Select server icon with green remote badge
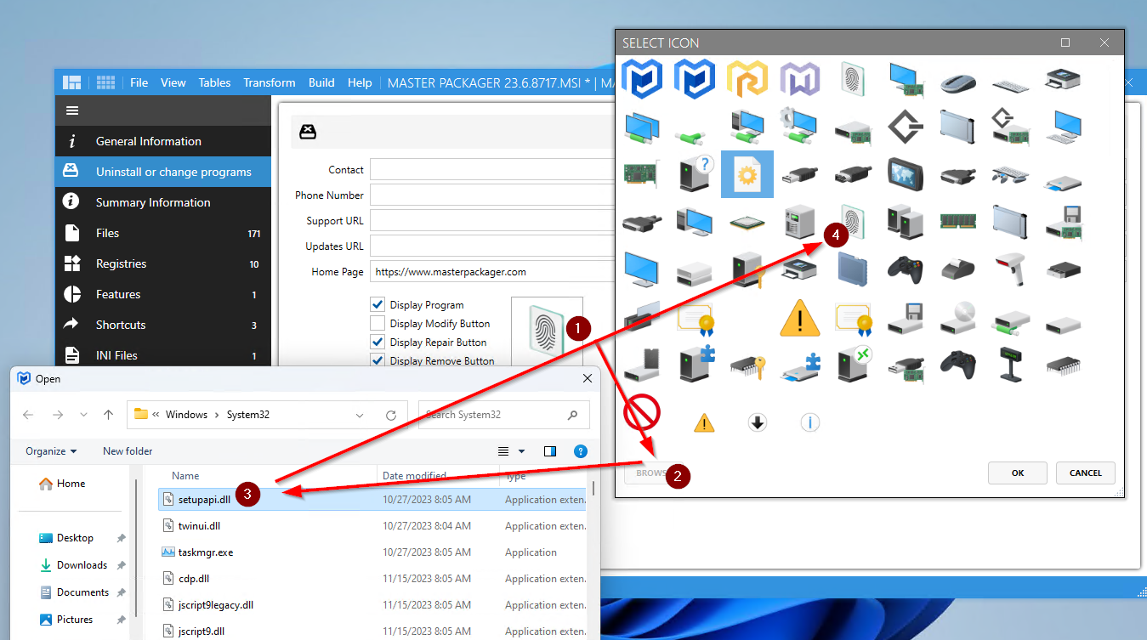The image size is (1147, 640). [x=853, y=365]
